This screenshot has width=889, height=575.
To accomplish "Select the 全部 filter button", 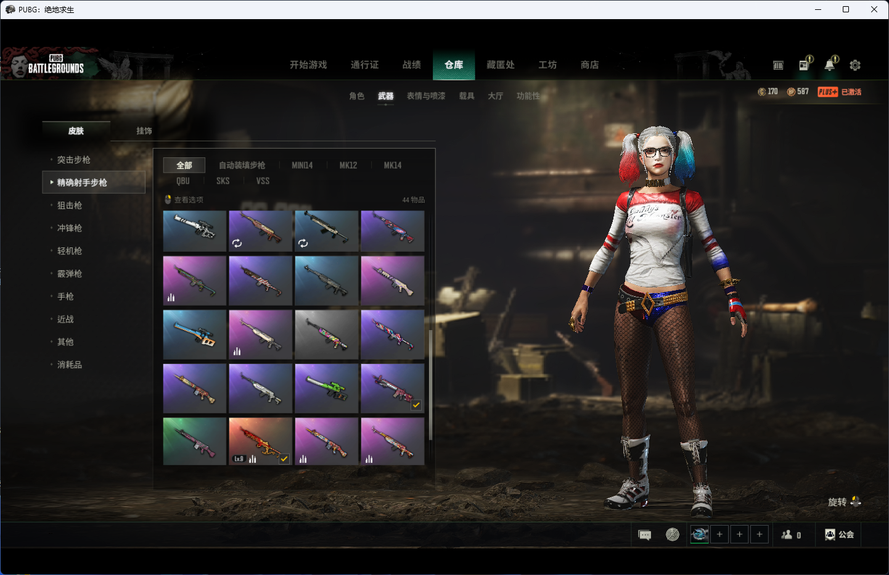I will pos(184,165).
